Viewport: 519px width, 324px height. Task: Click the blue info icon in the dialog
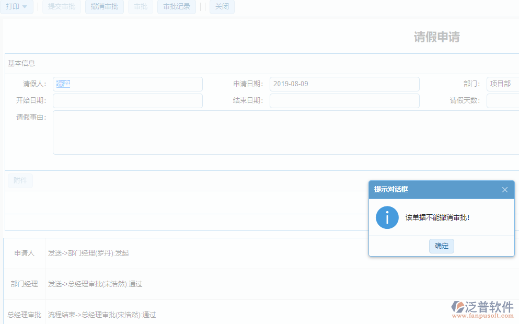coord(387,218)
